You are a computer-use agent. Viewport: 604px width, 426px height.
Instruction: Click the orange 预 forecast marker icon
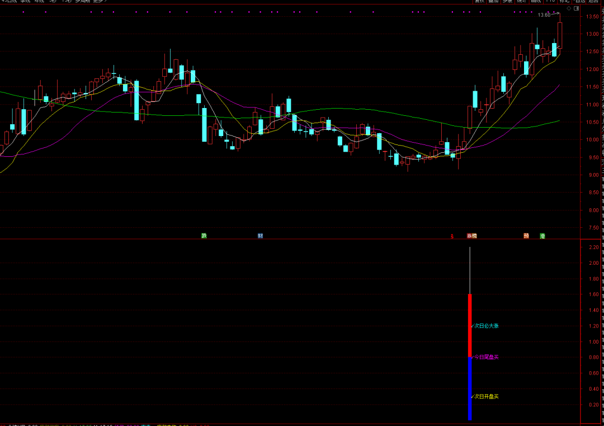pos(526,236)
